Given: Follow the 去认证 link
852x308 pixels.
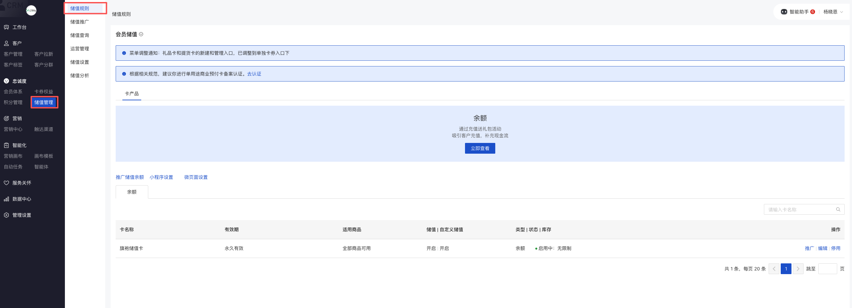Looking at the screenshot, I should 254,74.
